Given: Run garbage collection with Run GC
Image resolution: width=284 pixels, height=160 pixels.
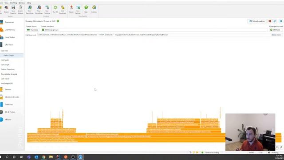Looking at the screenshot, I should pos(55,9).
